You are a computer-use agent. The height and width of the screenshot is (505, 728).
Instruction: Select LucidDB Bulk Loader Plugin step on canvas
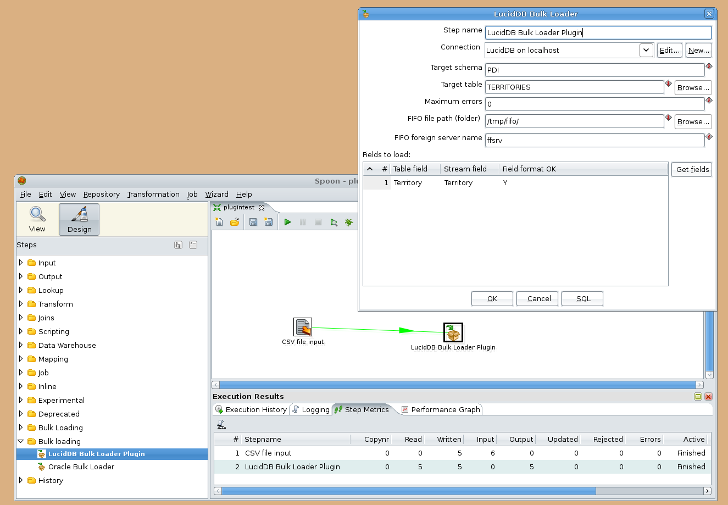click(453, 332)
